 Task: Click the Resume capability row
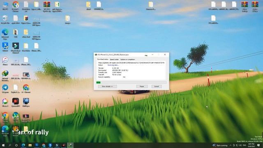[112, 77]
